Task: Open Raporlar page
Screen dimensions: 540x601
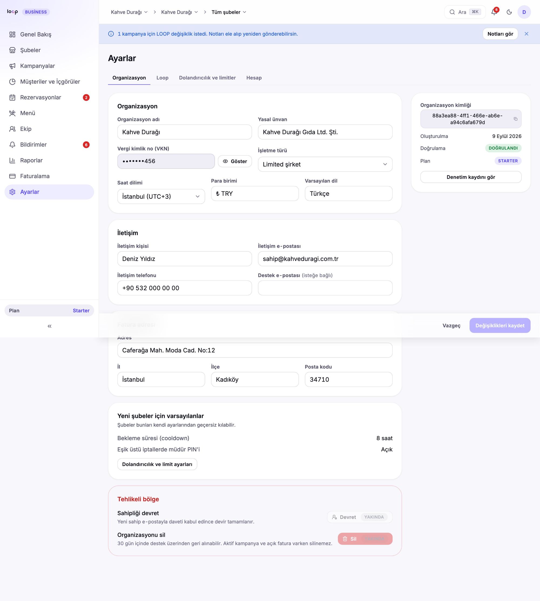Action: [x=49, y=160]
